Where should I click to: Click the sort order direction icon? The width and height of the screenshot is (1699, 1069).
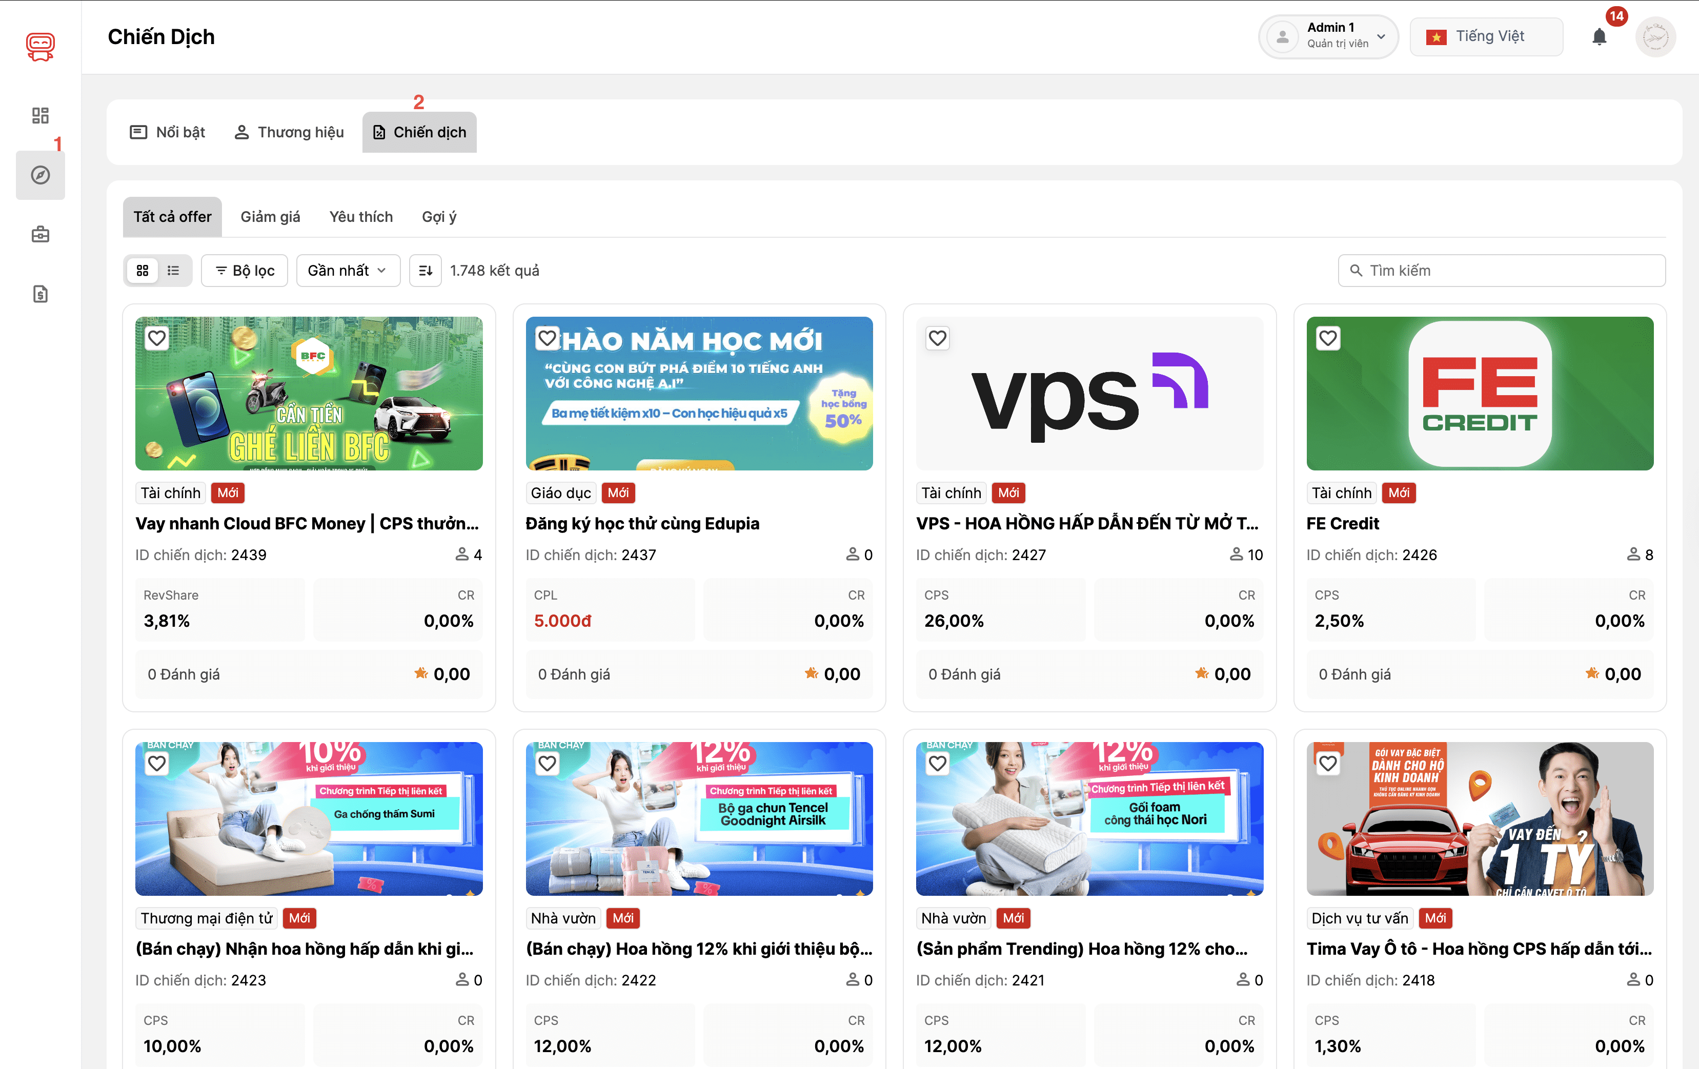(426, 270)
